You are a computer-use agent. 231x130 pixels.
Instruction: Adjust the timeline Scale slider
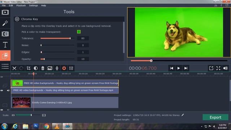click(28, 115)
